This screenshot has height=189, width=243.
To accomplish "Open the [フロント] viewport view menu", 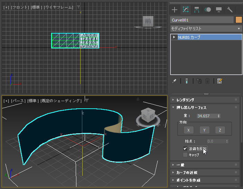I will (20, 7).
